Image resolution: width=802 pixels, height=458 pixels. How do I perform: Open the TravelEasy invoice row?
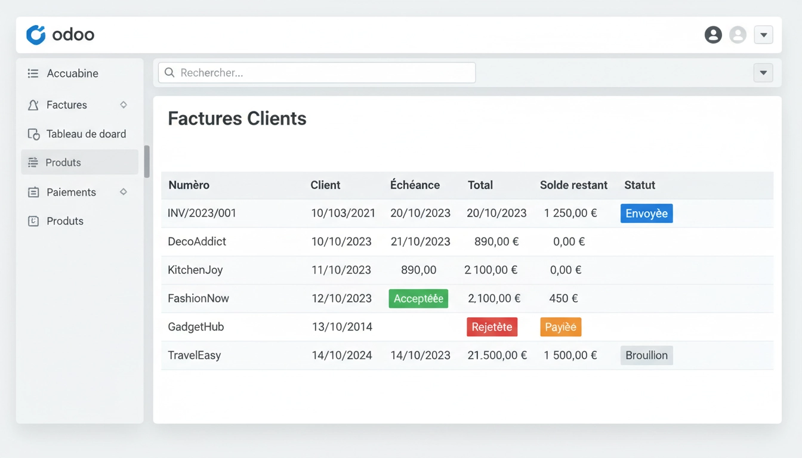195,355
